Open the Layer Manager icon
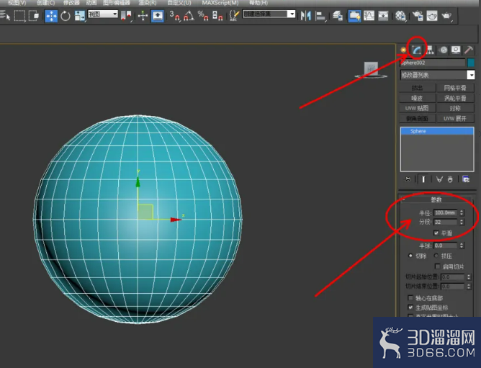The image size is (481, 368). [x=338, y=16]
